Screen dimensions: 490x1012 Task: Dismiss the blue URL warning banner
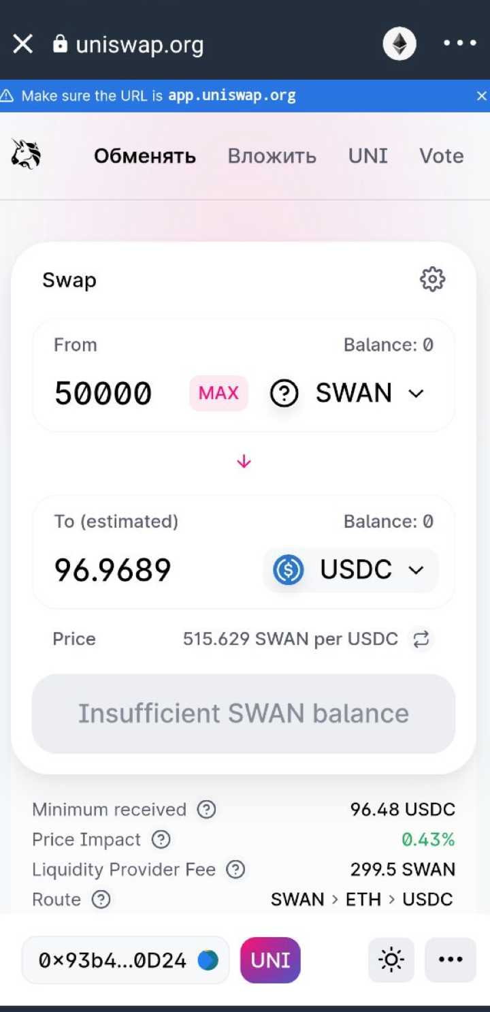(x=481, y=96)
